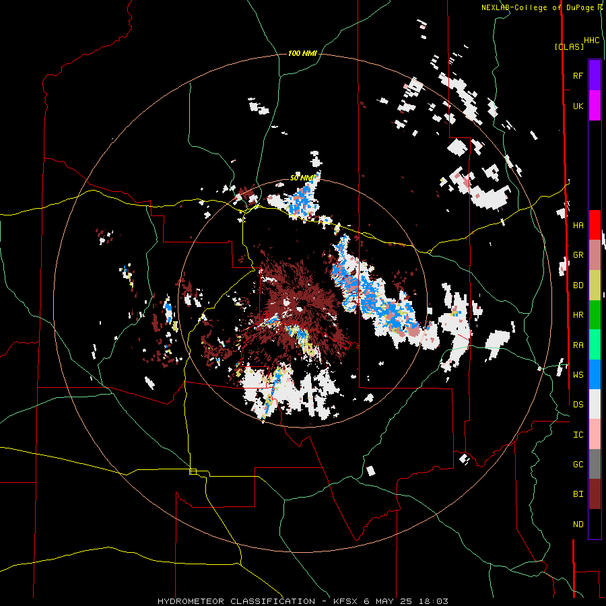Click the GR legend label
The height and width of the screenshot is (606, 606).
(578, 255)
